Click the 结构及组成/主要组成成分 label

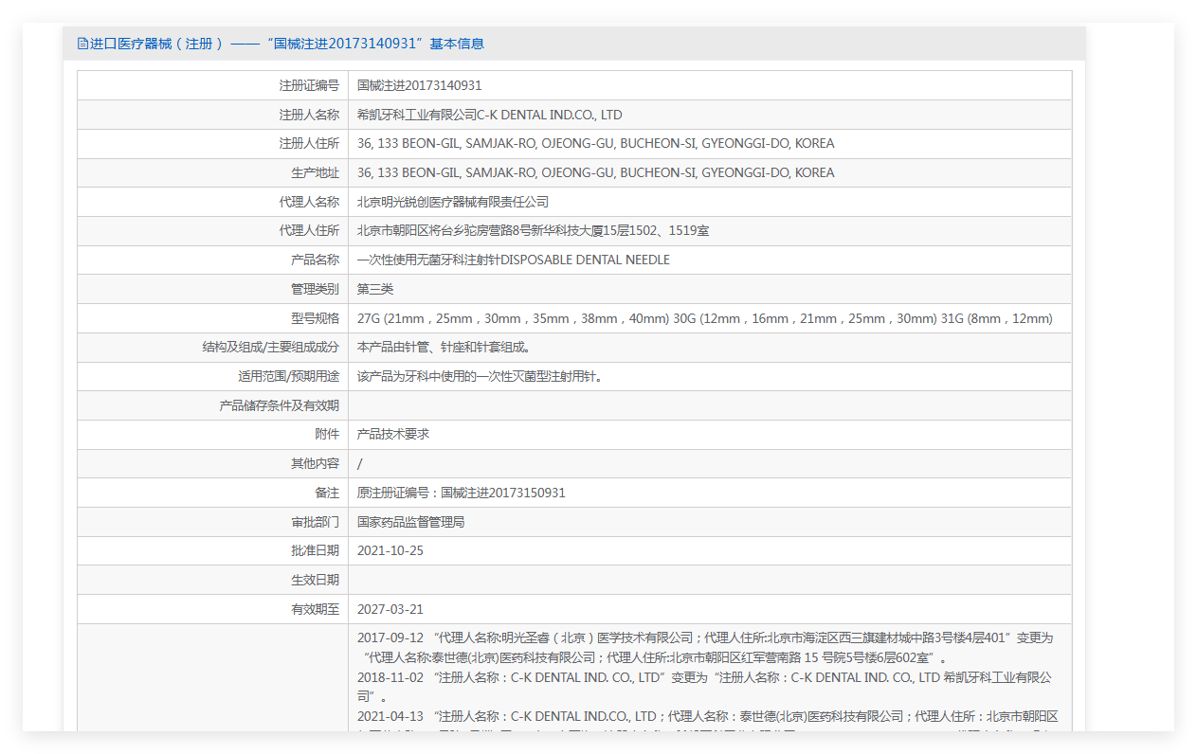[x=270, y=348]
